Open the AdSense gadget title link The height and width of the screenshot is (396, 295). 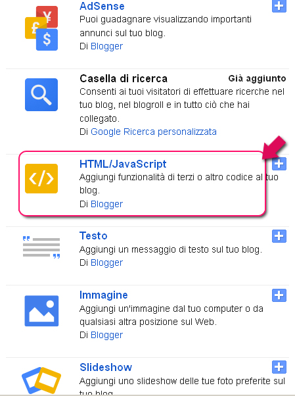click(x=102, y=6)
